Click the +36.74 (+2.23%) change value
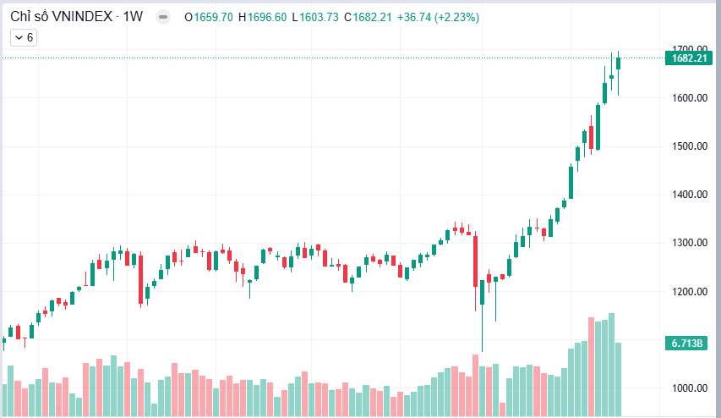 pos(438,18)
